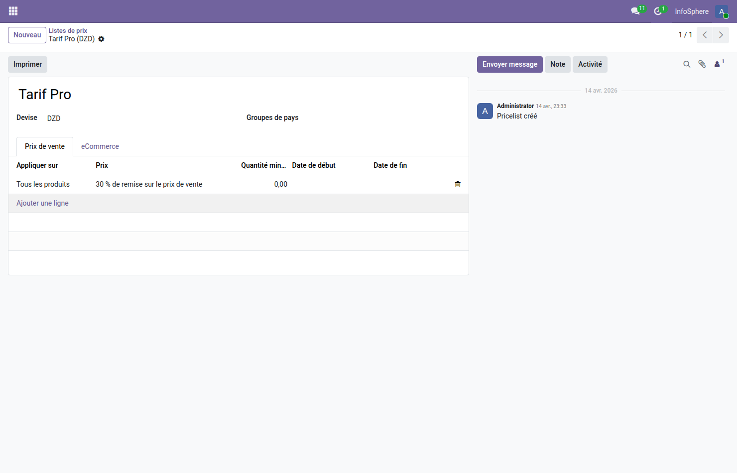The width and height of the screenshot is (737, 473).
Task: Click Ajouter une ligne link
Action: pyautogui.click(x=42, y=203)
